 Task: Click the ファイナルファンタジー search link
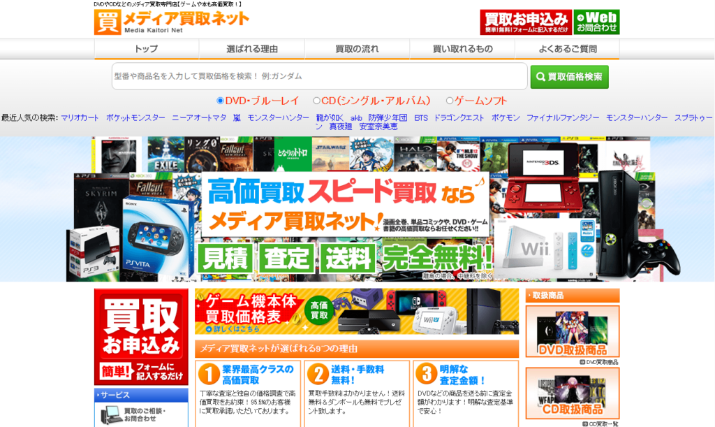563,117
